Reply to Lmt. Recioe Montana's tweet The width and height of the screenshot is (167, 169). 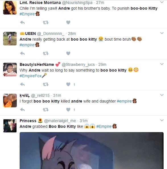tap(22, 22)
